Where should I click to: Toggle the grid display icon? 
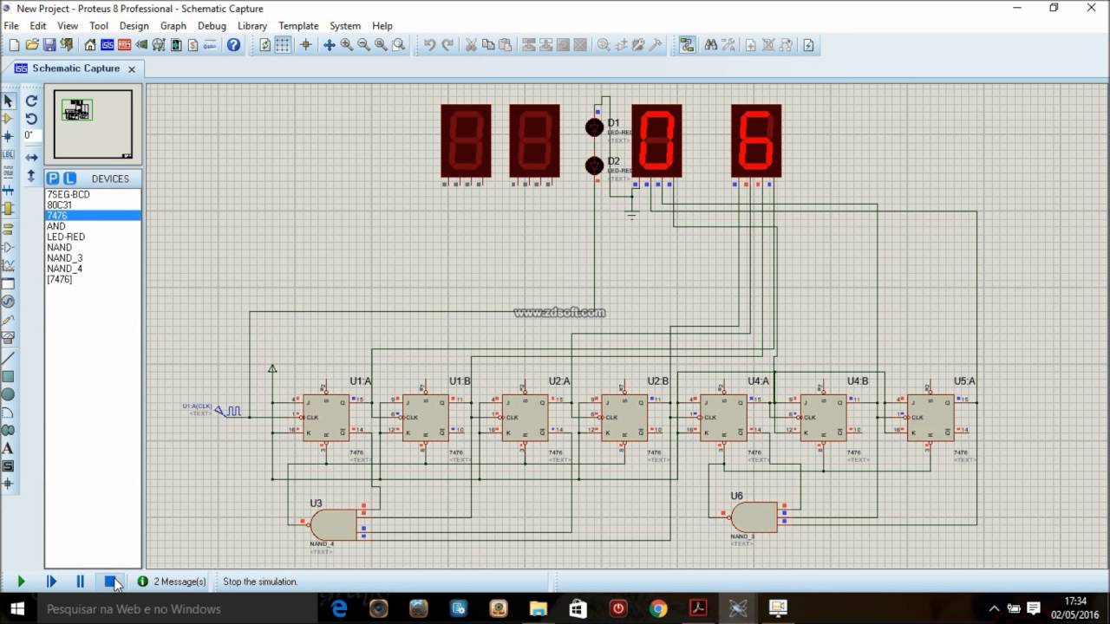pyautogui.click(x=283, y=45)
